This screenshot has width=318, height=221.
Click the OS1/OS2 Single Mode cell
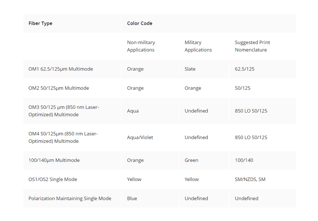click(53, 179)
